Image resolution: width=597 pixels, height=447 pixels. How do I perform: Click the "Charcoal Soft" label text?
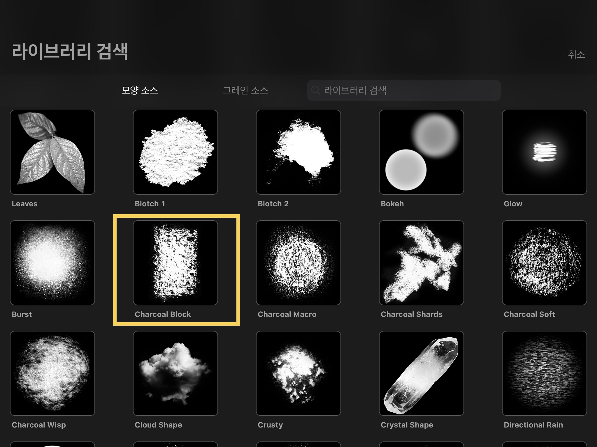click(529, 314)
